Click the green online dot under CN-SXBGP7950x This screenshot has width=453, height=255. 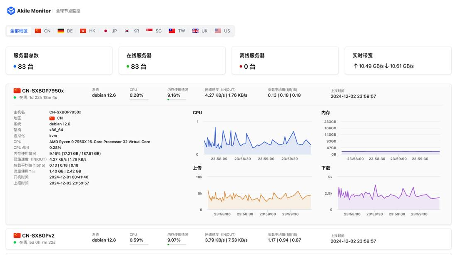tap(15, 97)
